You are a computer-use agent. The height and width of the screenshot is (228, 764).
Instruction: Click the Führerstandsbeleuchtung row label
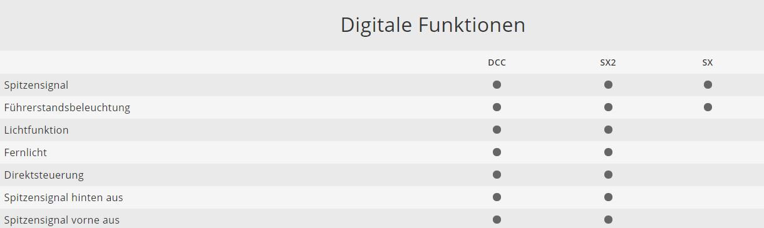point(67,107)
